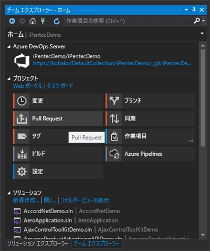
Task: Select AeroApplication.sln in solution list
Action: tap(48, 220)
